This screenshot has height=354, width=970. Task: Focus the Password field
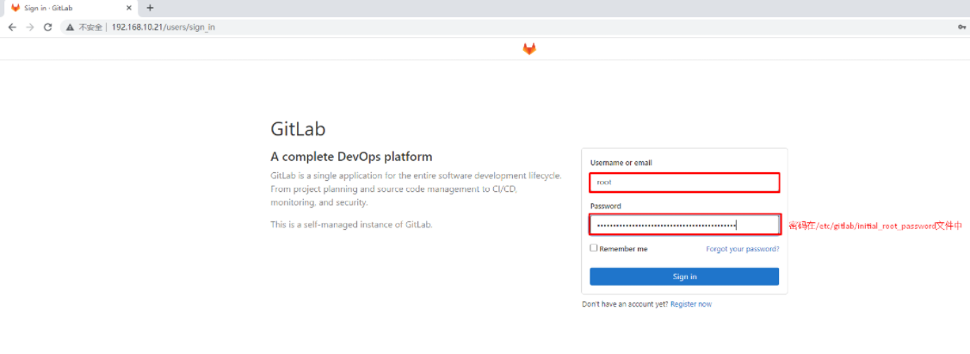pyautogui.click(x=684, y=226)
